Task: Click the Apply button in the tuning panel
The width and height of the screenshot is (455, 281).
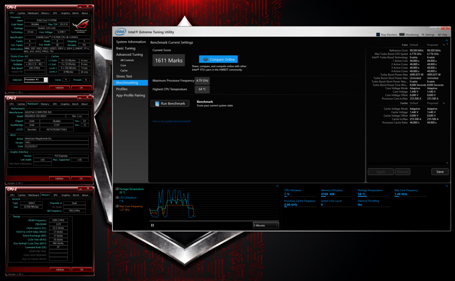Action: [381, 172]
